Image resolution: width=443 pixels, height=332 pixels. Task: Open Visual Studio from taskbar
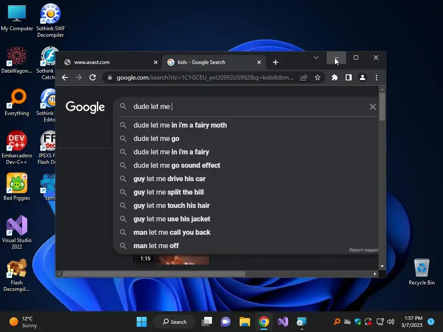click(x=283, y=322)
